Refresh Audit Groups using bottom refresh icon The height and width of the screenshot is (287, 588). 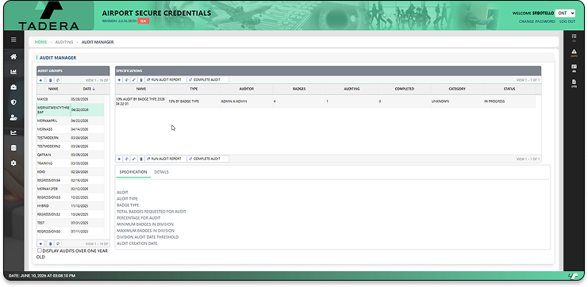pyautogui.click(x=58, y=243)
